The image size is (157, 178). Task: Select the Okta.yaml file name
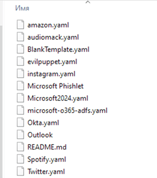coord(43,123)
